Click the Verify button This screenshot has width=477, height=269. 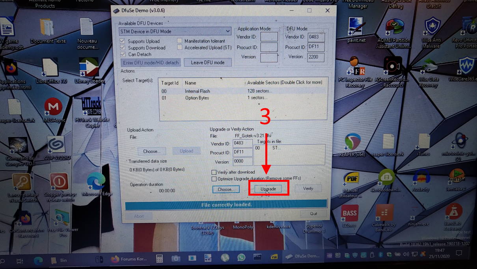tap(308, 189)
